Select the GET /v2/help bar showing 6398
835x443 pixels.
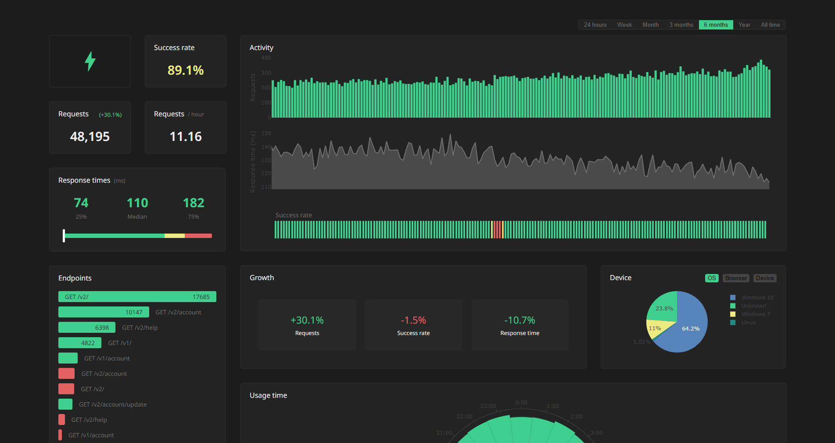(87, 328)
